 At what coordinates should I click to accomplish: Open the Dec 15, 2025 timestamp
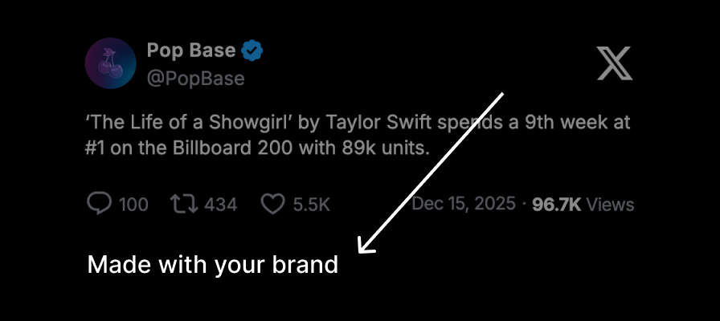(x=463, y=204)
